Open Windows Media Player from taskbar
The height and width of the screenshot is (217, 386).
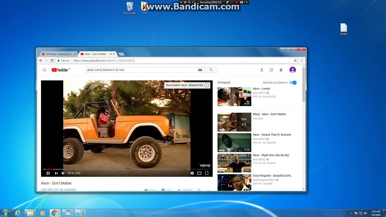[42, 213]
